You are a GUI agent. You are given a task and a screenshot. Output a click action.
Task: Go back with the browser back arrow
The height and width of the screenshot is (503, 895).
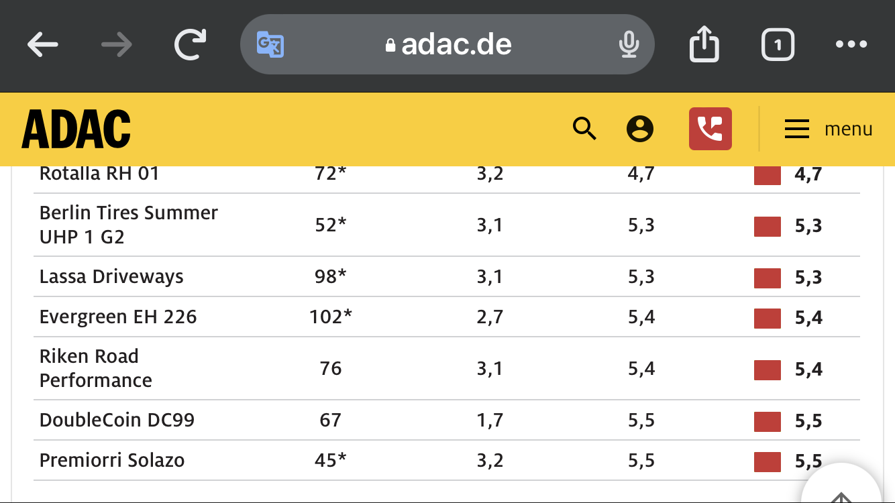[43, 45]
